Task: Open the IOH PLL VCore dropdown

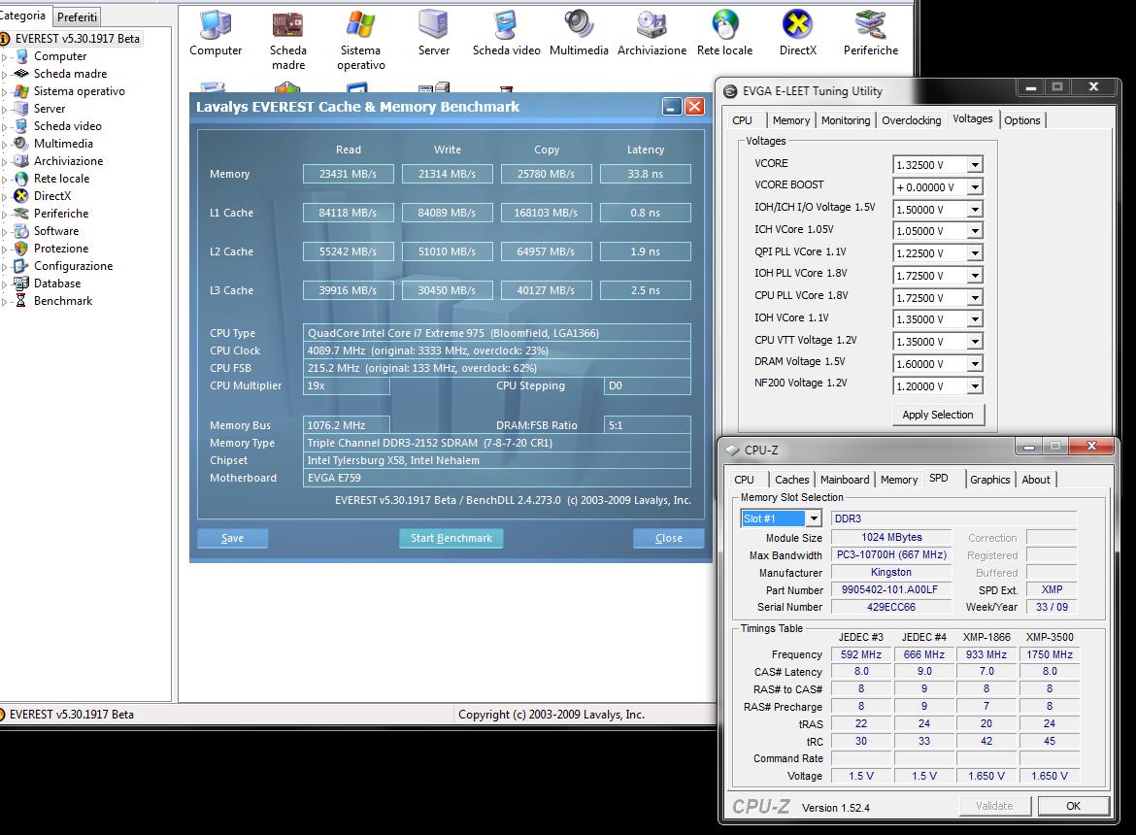Action: pos(975,275)
